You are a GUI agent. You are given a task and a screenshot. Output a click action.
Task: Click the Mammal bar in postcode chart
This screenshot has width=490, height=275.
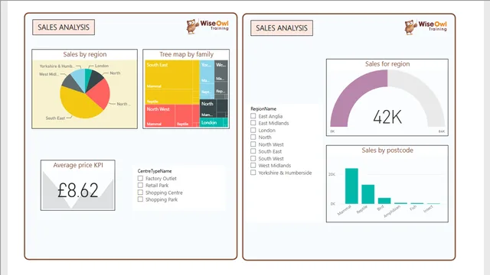click(351, 186)
